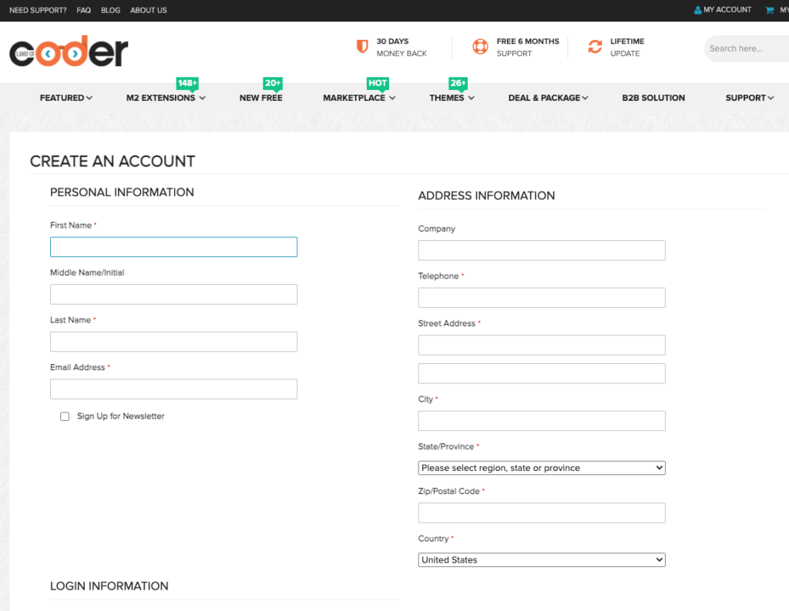Click the HOT badge above Marketplace
Image resolution: width=789 pixels, height=611 pixels.
pos(378,83)
